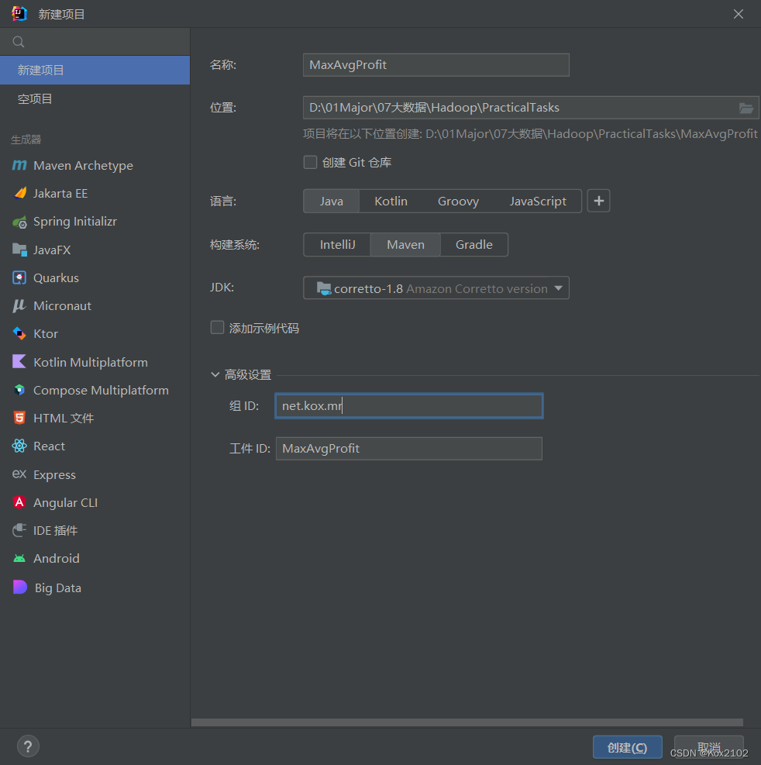Screen dimensions: 761x765
Task: Click the artifact ID field MaxAvgProfit
Action: 409,448
